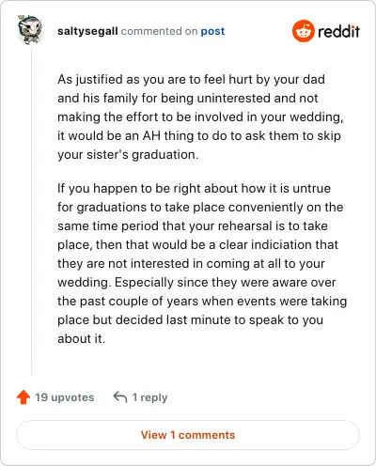Upvote the comment with the orange arrow
The image size is (376, 466).
(23, 397)
